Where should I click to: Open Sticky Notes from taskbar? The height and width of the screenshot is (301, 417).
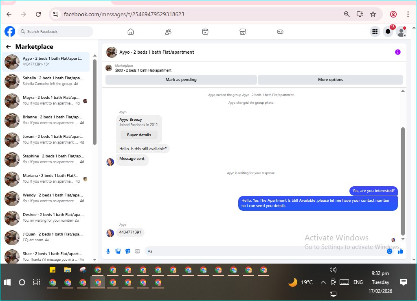click(53, 270)
